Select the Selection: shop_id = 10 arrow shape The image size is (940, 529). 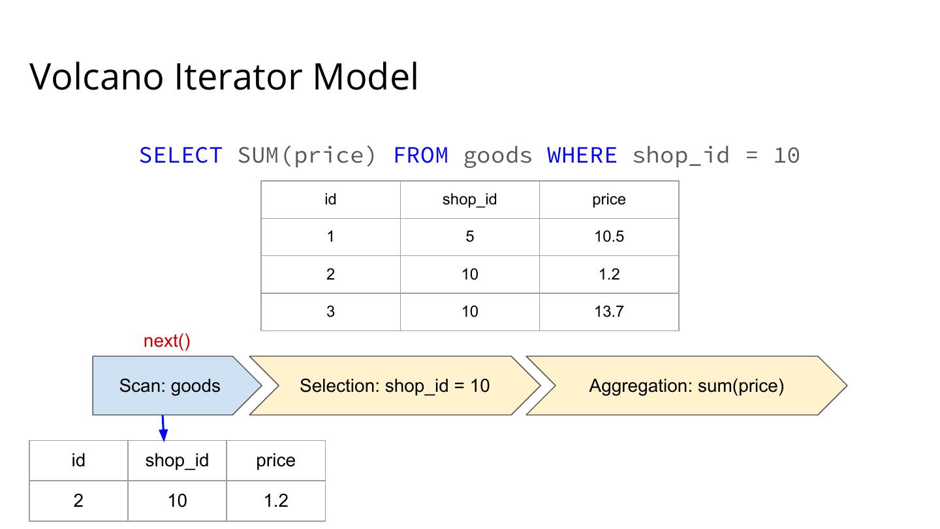coord(394,385)
